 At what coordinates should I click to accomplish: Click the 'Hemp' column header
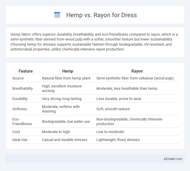tap(68, 71)
